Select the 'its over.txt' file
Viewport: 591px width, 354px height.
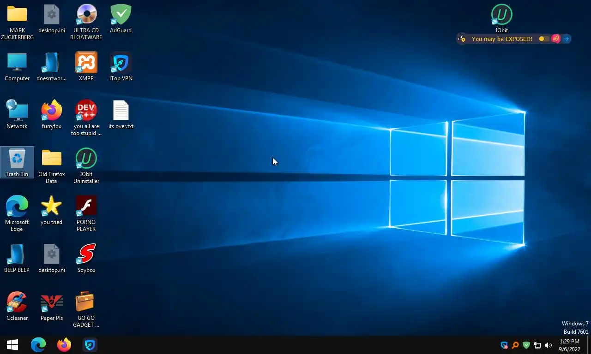click(x=121, y=115)
